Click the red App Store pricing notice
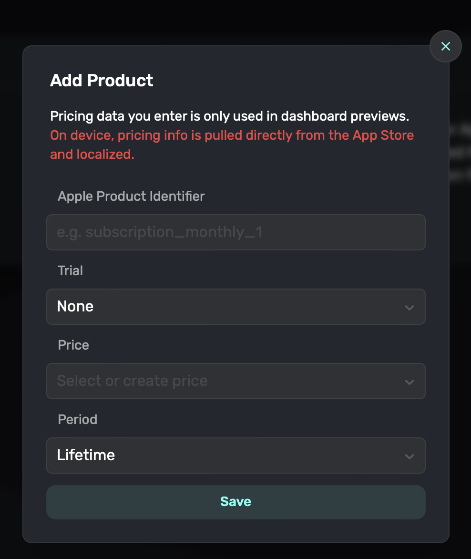This screenshot has width=471, height=559. [232, 145]
